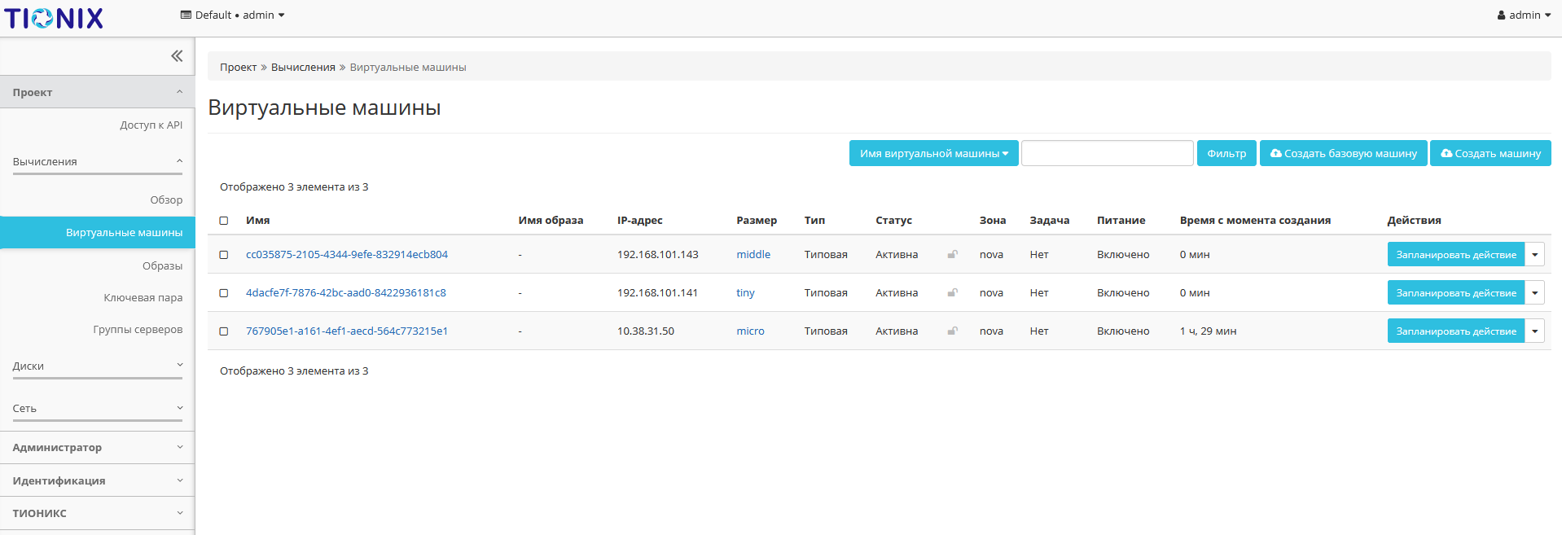Open the Имя виртуальной машины filter dropdown

pyautogui.click(x=933, y=153)
